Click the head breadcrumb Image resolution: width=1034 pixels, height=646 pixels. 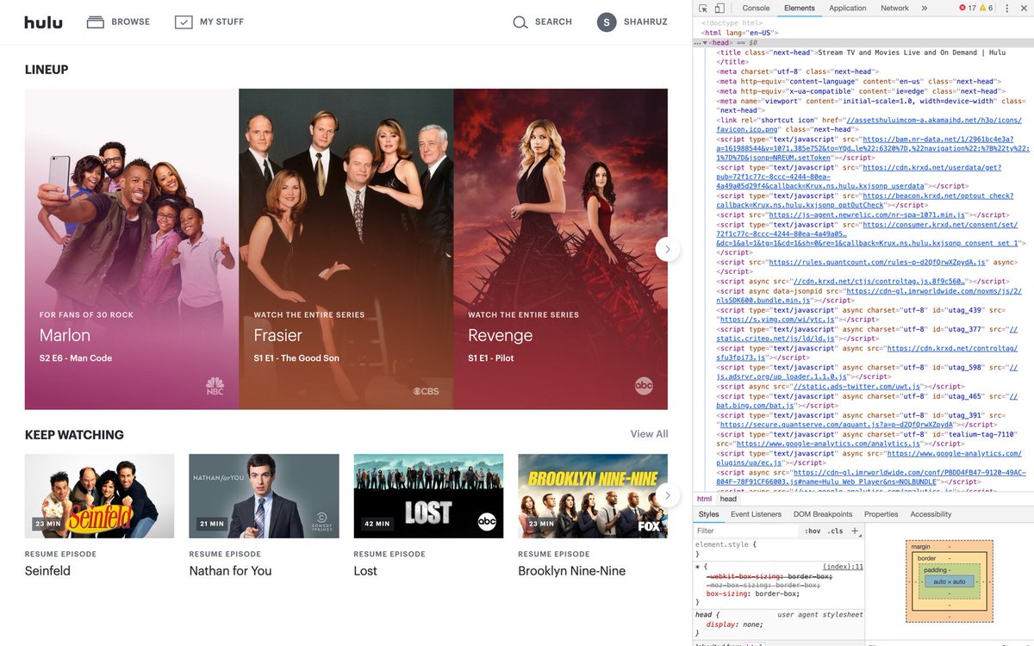pos(728,499)
